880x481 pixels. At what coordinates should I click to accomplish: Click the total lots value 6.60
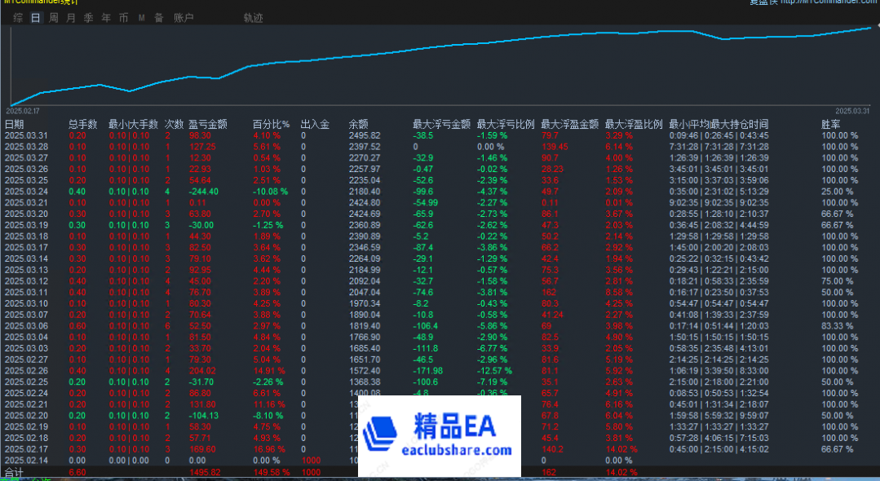pos(77,473)
